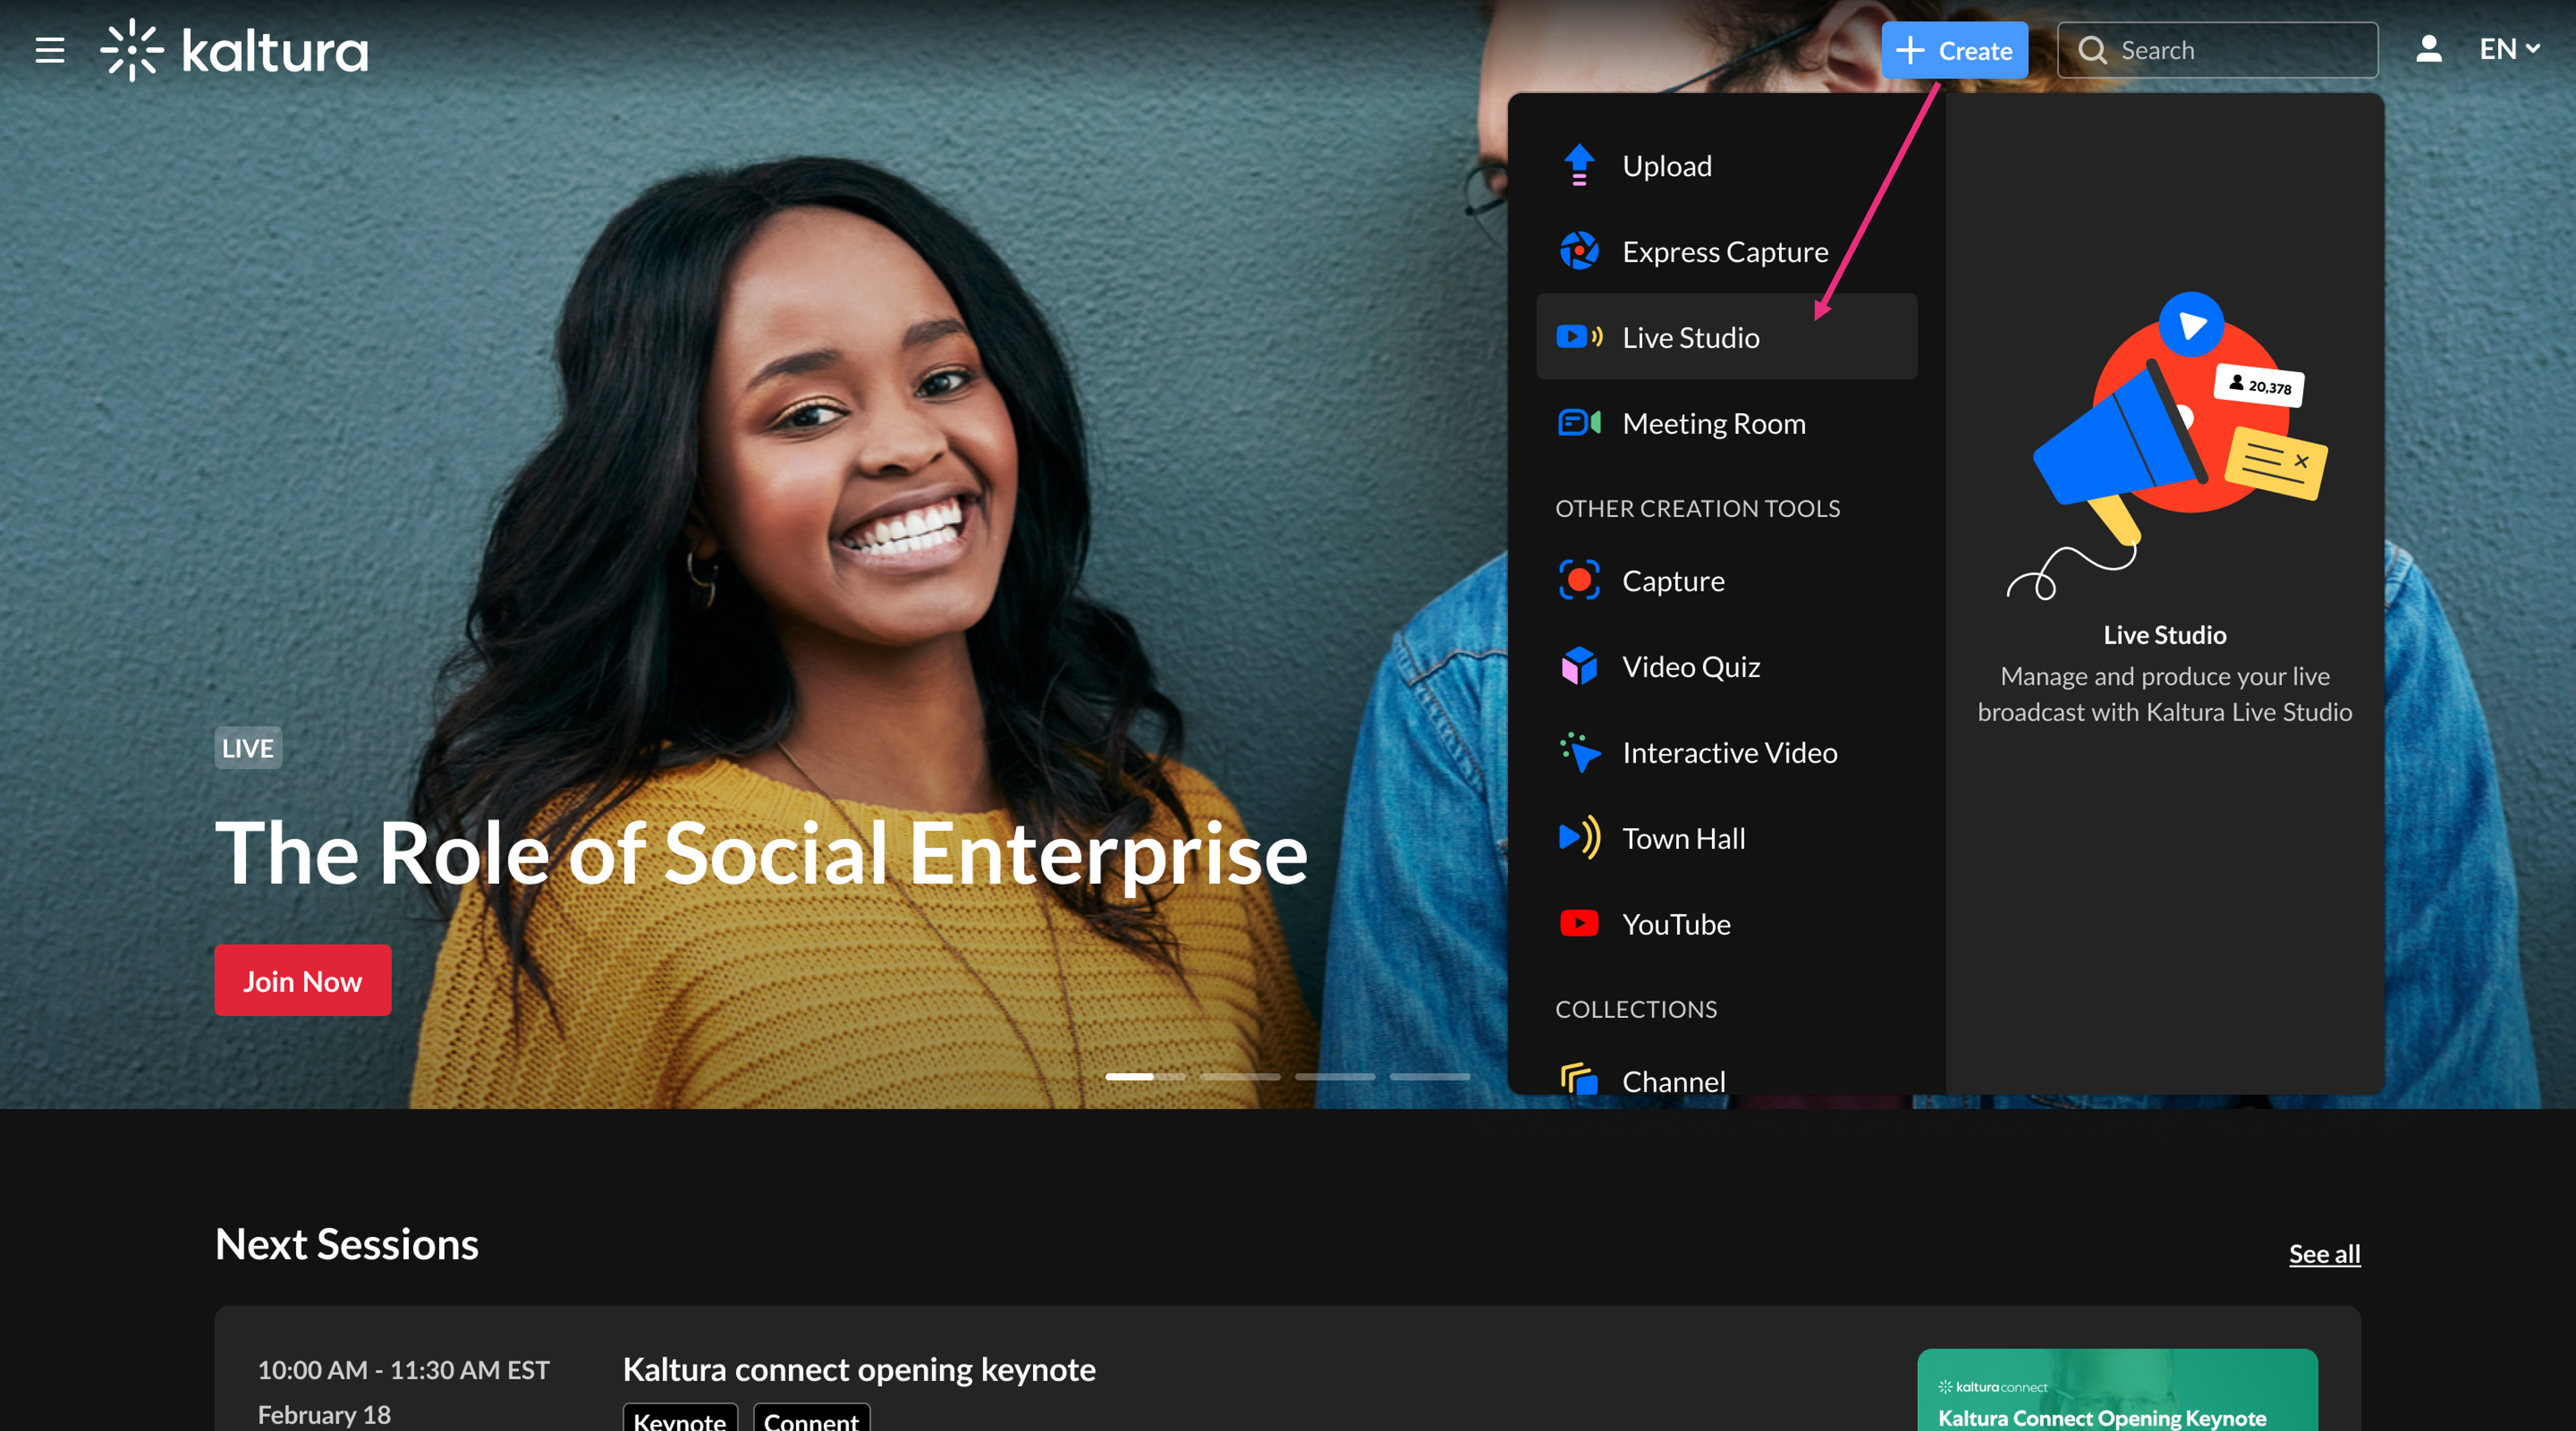The image size is (2576, 1431).
Task: Open the user profile icon
Action: point(2428,49)
